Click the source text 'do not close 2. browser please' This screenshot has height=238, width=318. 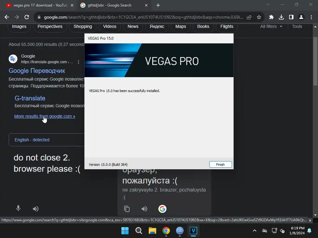point(47,163)
